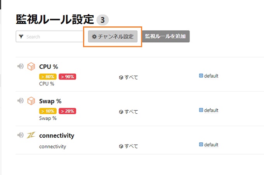Click the yellow > 80% warning badge
Image resolution: width=264 pixels, height=175 pixels.
click(x=48, y=76)
